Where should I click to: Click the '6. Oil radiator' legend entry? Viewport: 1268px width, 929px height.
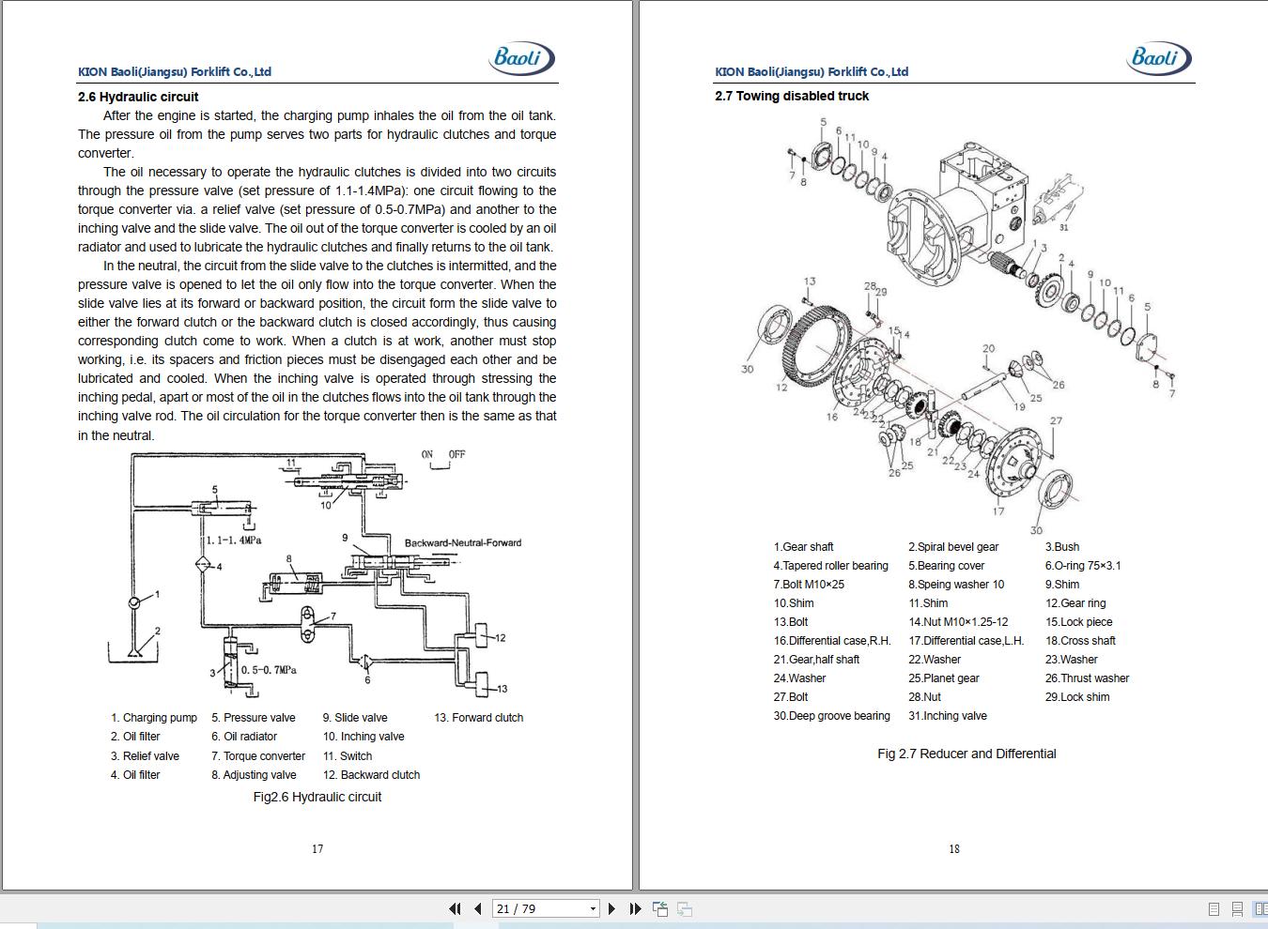pyautogui.click(x=244, y=737)
